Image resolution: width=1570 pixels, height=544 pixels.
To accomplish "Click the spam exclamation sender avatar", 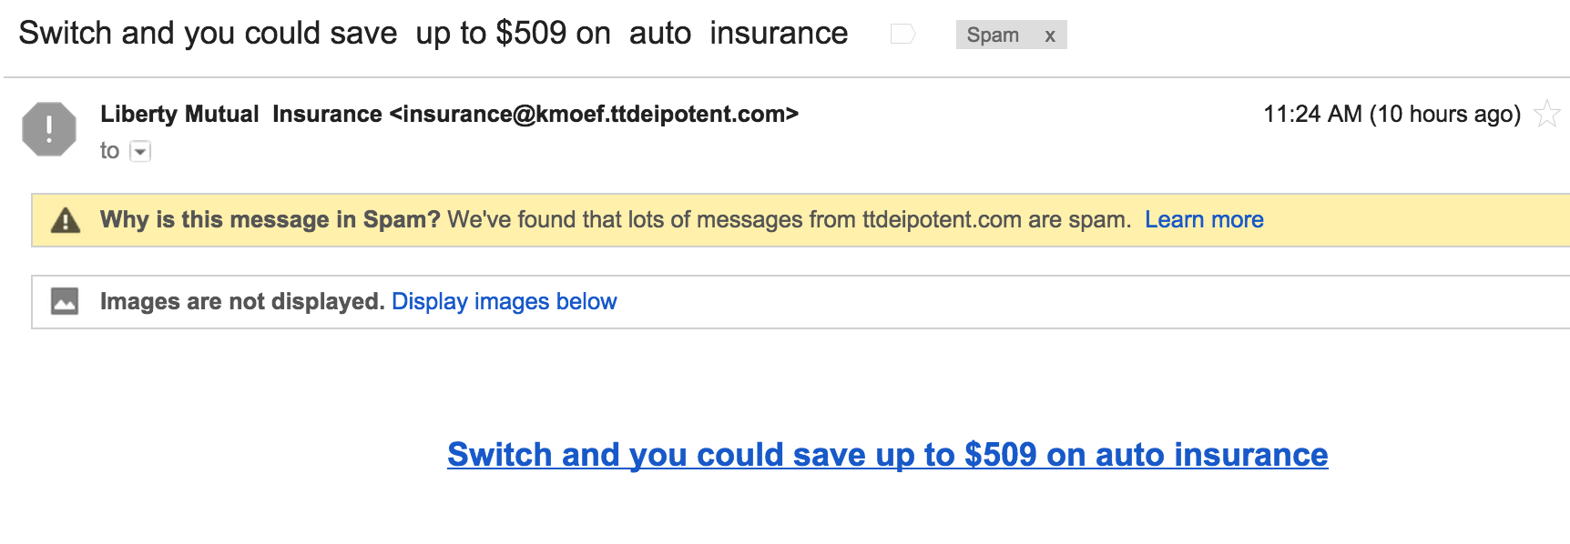I will [x=49, y=129].
